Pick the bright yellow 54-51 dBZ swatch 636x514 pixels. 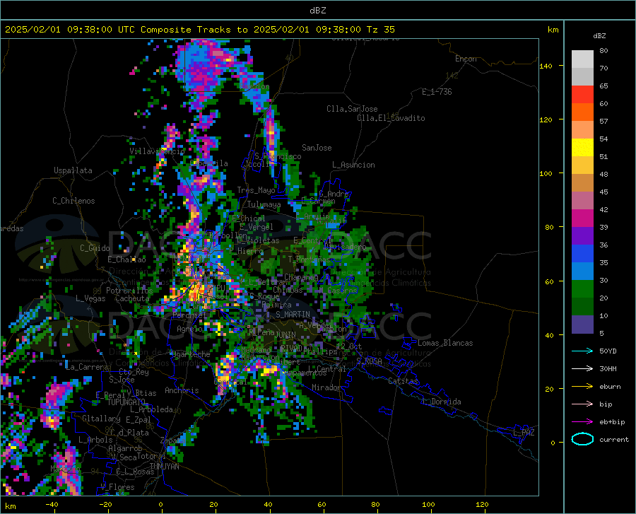coord(582,148)
